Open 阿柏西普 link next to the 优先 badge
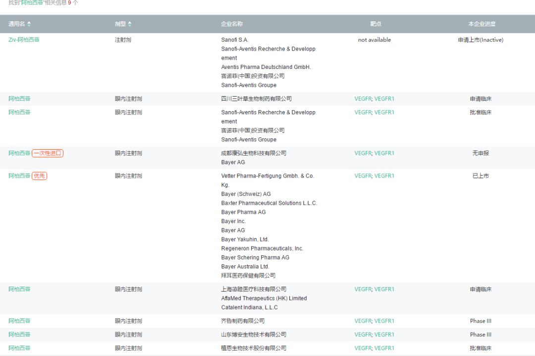The height and width of the screenshot is (356, 535). 19,176
